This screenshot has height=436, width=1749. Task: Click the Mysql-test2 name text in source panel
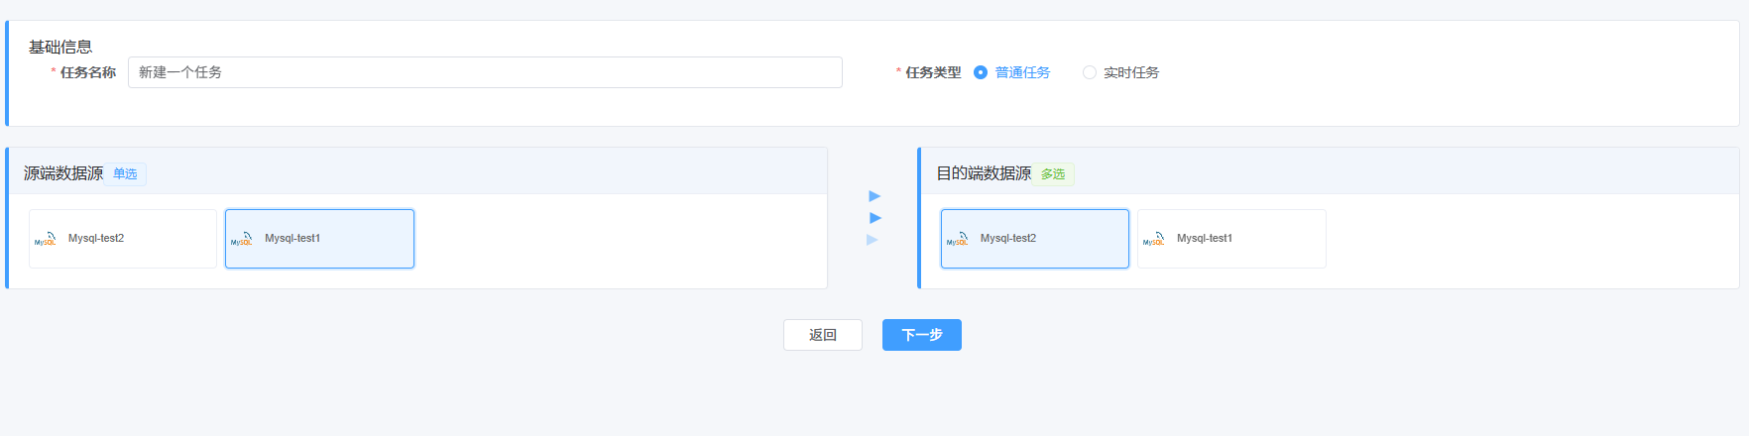[x=96, y=239]
